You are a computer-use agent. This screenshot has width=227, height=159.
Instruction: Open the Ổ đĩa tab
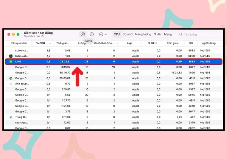[157, 34]
